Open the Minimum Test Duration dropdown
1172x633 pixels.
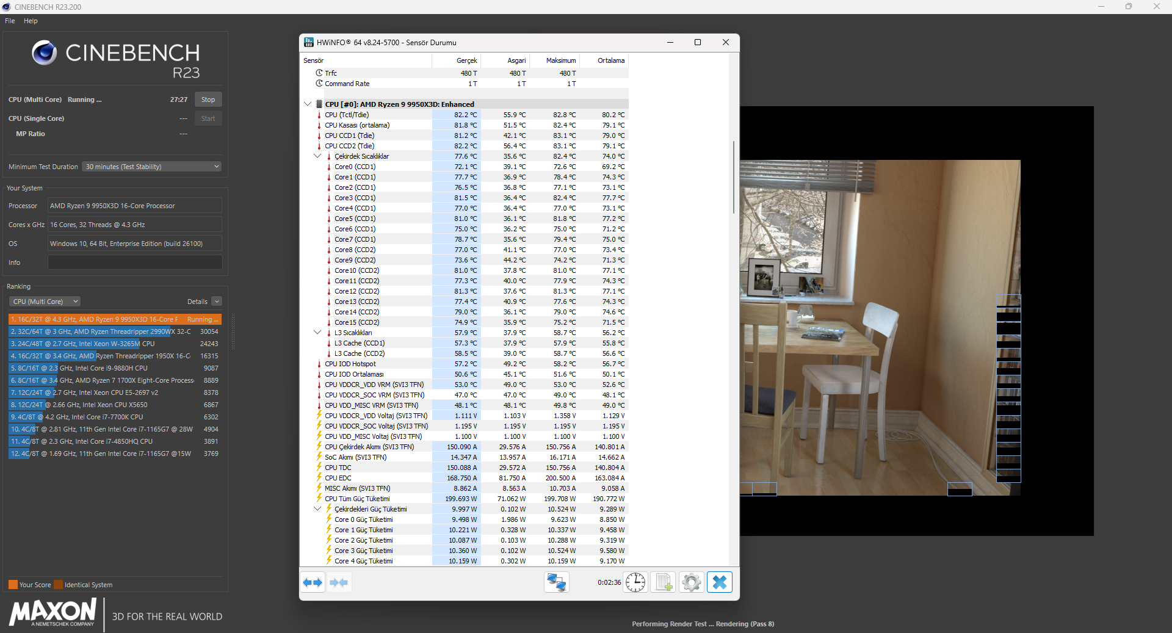[x=151, y=167]
